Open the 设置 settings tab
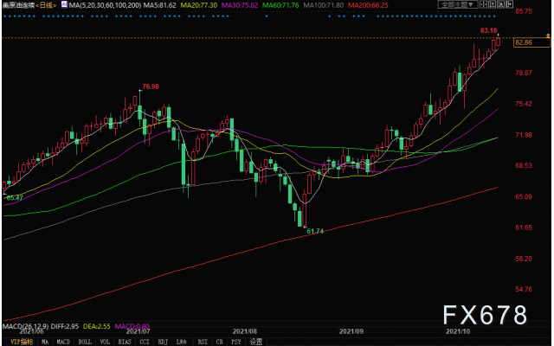554x346 pixels. pos(256,342)
